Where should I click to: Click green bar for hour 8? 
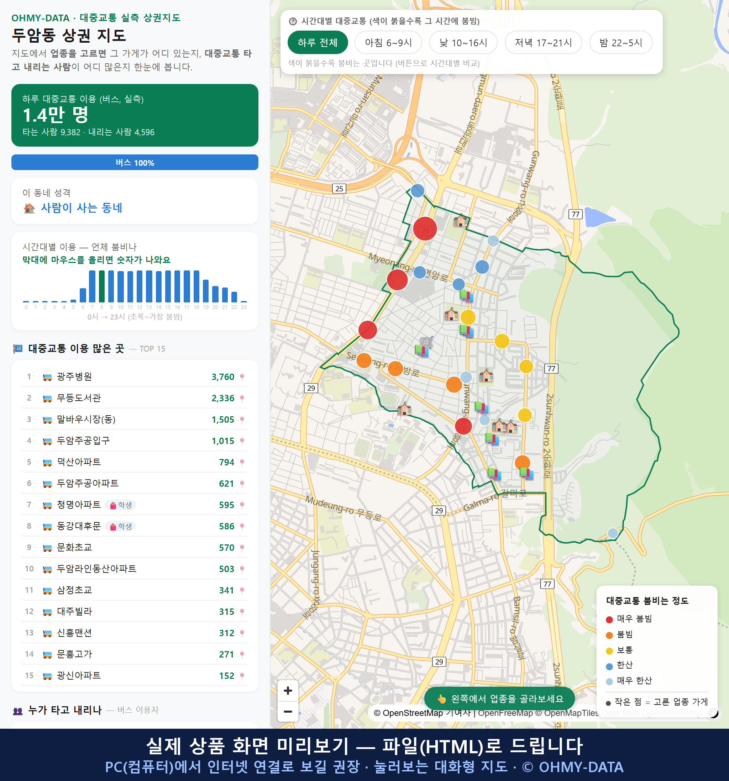click(102, 286)
